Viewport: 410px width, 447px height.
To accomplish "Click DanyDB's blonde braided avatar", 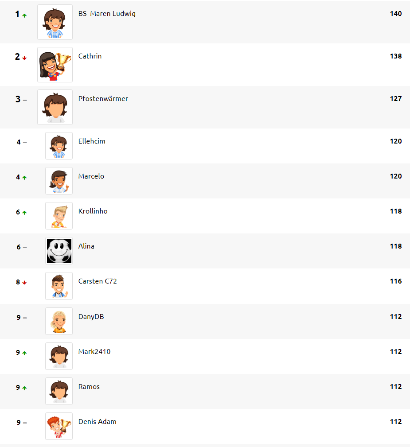I will click(59, 321).
